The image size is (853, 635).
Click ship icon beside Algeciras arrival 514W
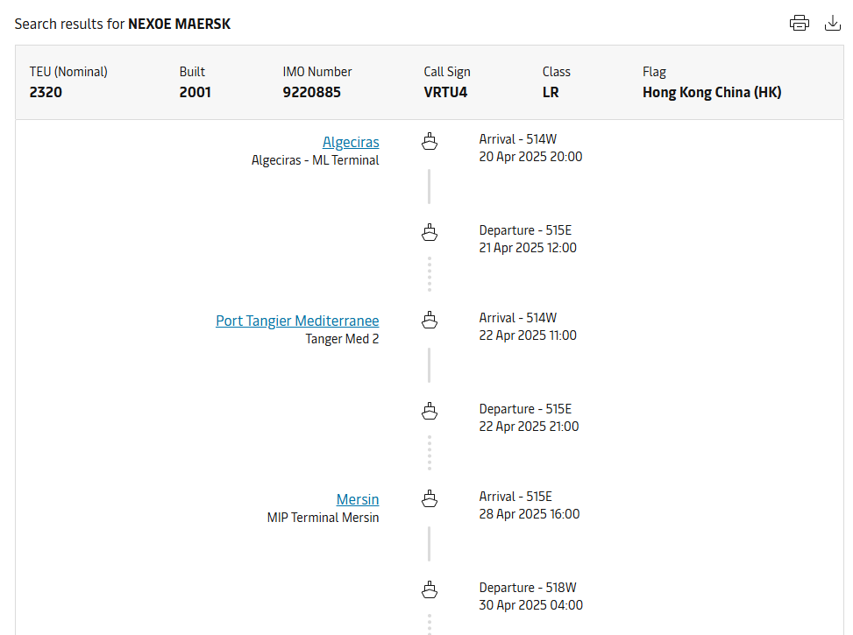(x=430, y=141)
